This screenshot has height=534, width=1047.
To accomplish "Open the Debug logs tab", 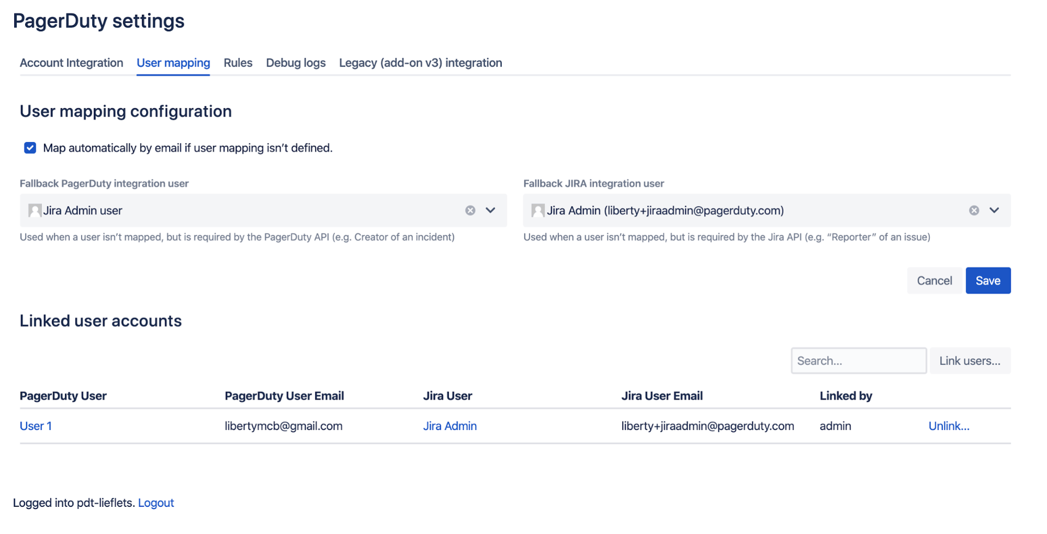I will (296, 63).
